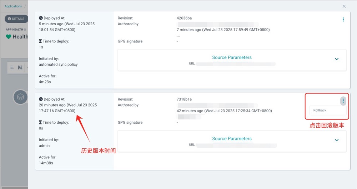Switch to the list view icon
The image size is (357, 189).
click(12, 67)
